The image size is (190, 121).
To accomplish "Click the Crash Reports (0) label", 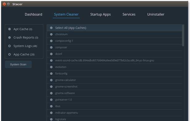I will point(26,37).
